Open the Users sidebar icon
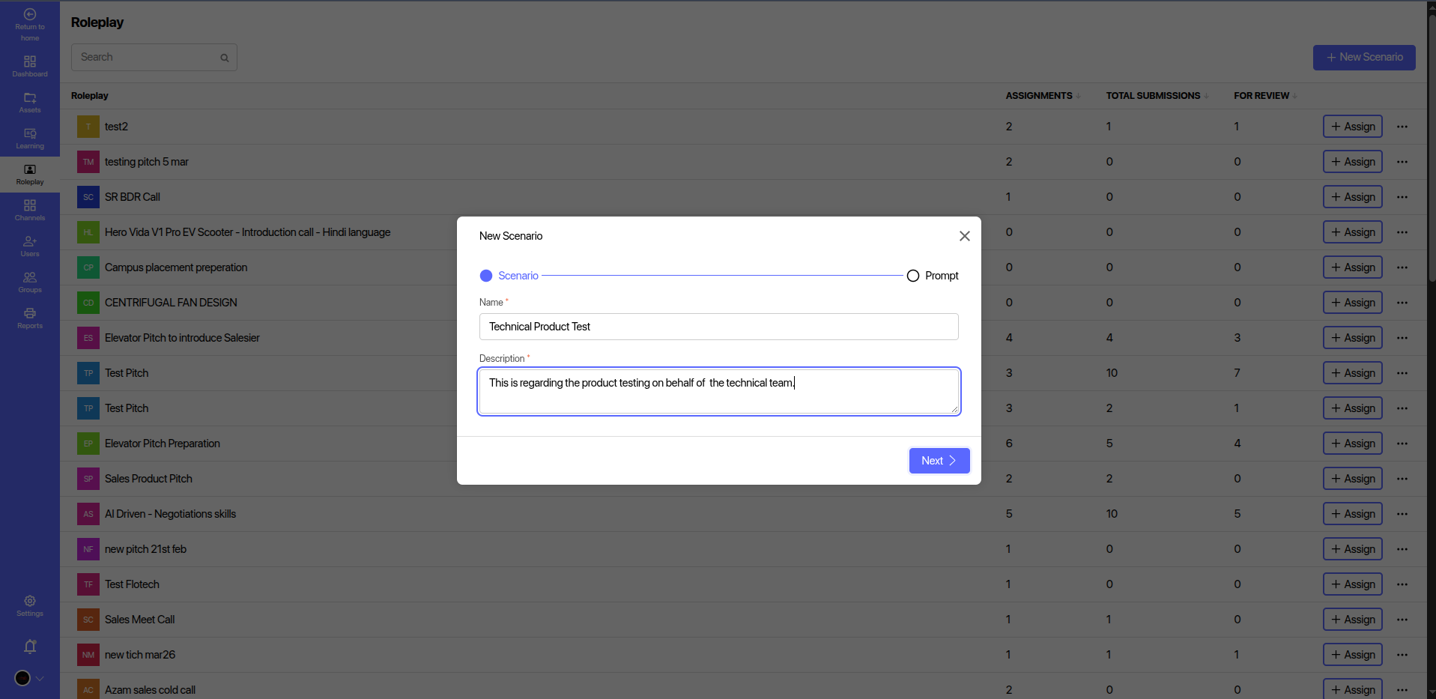Image resolution: width=1436 pixels, height=699 pixels. 30,246
